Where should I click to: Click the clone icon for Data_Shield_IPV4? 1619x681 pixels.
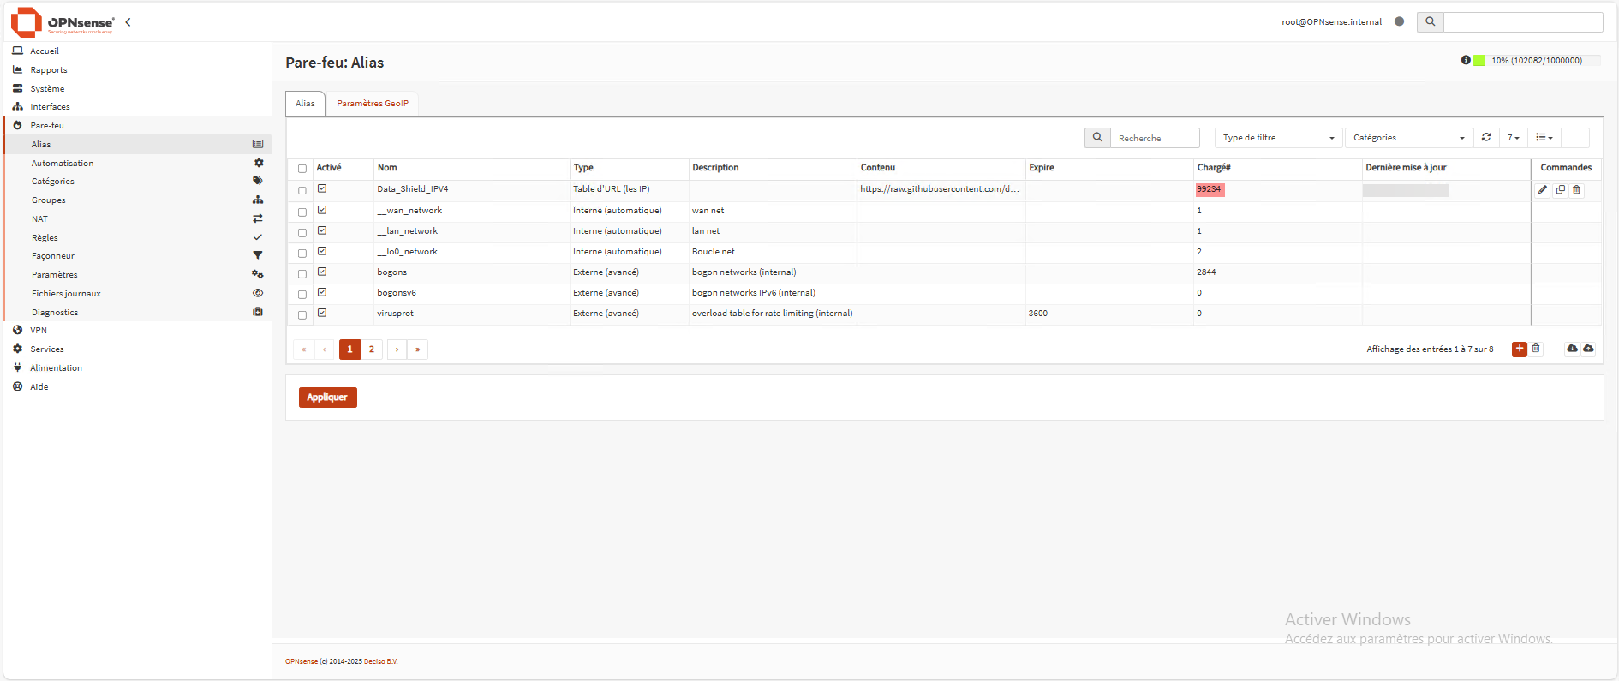(x=1560, y=190)
